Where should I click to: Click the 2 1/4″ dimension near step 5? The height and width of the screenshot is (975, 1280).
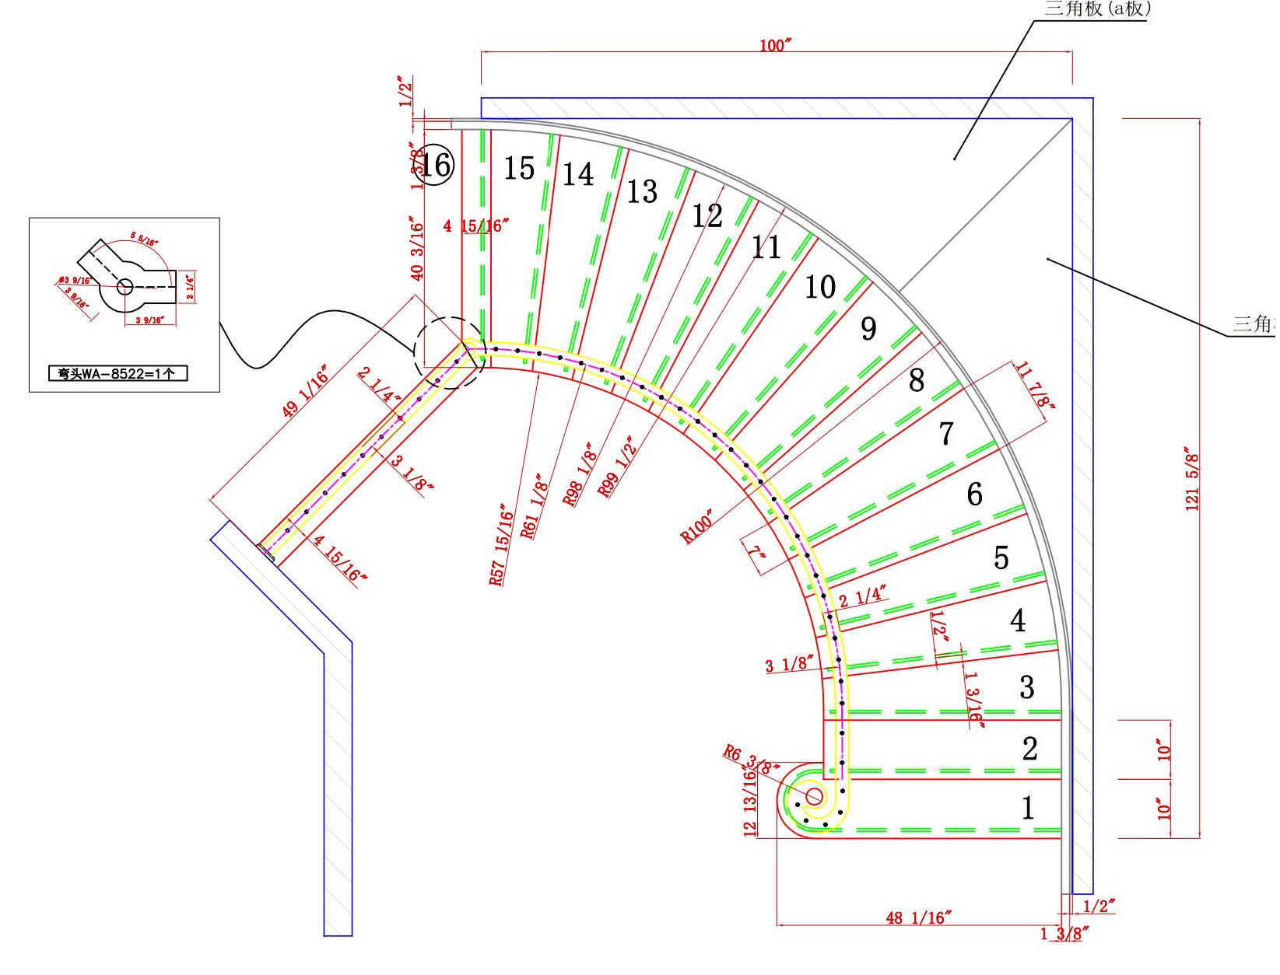(x=864, y=596)
